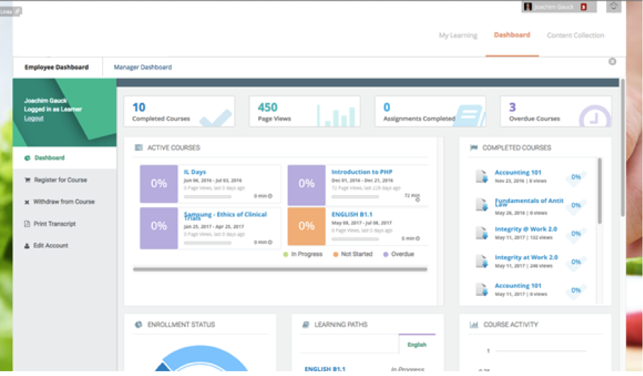This screenshot has height=376, width=643.
Task: Click the Withdraw from Course X icon
Action: (27, 202)
